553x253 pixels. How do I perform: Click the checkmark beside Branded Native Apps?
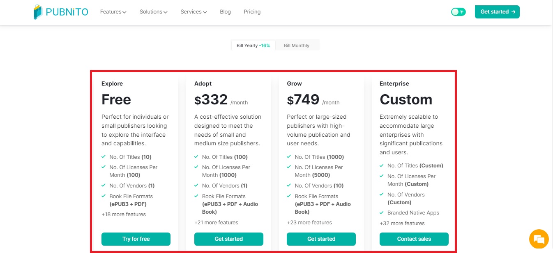(382, 212)
